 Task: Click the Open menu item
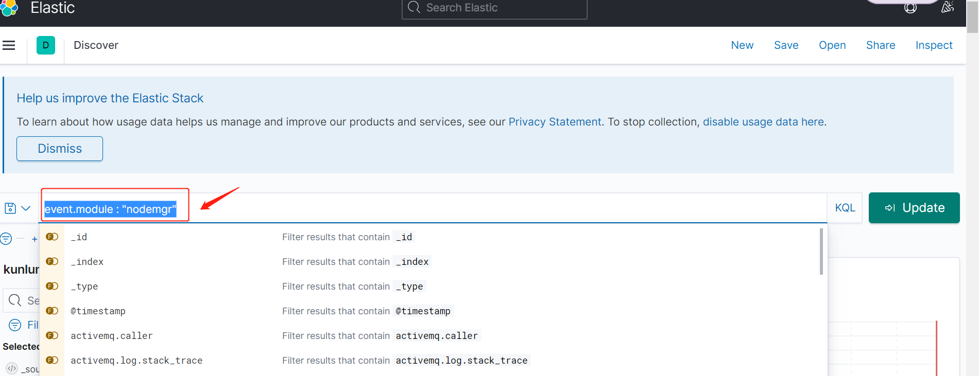point(832,45)
